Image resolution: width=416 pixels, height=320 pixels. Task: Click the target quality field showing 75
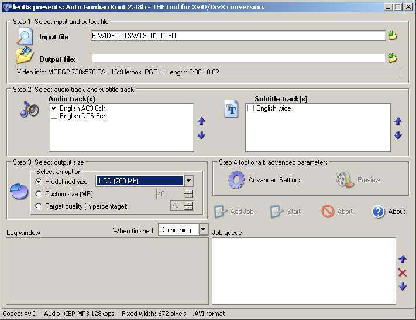[x=177, y=206]
